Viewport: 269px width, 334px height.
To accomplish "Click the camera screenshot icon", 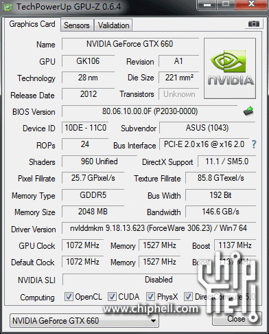I will 254,23.
